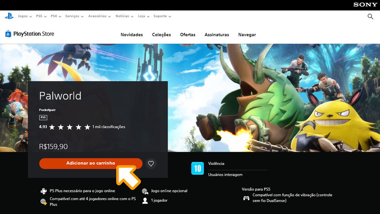Click the DualSense vibration compatibility text
380x214 pixels.
pos(292,198)
